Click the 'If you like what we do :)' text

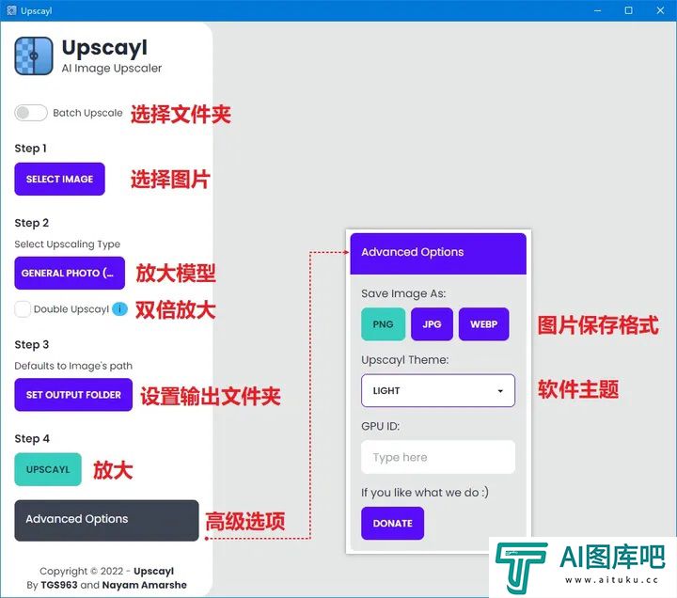tap(425, 492)
